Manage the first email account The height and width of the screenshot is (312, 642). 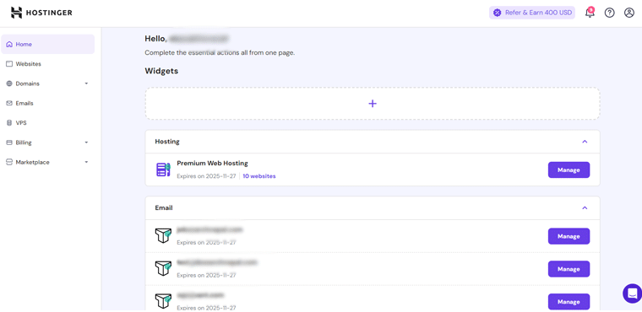pyautogui.click(x=569, y=236)
